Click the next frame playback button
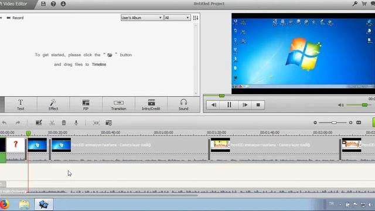Image resolution: width=375 pixels, height=211 pixels. coord(245,105)
